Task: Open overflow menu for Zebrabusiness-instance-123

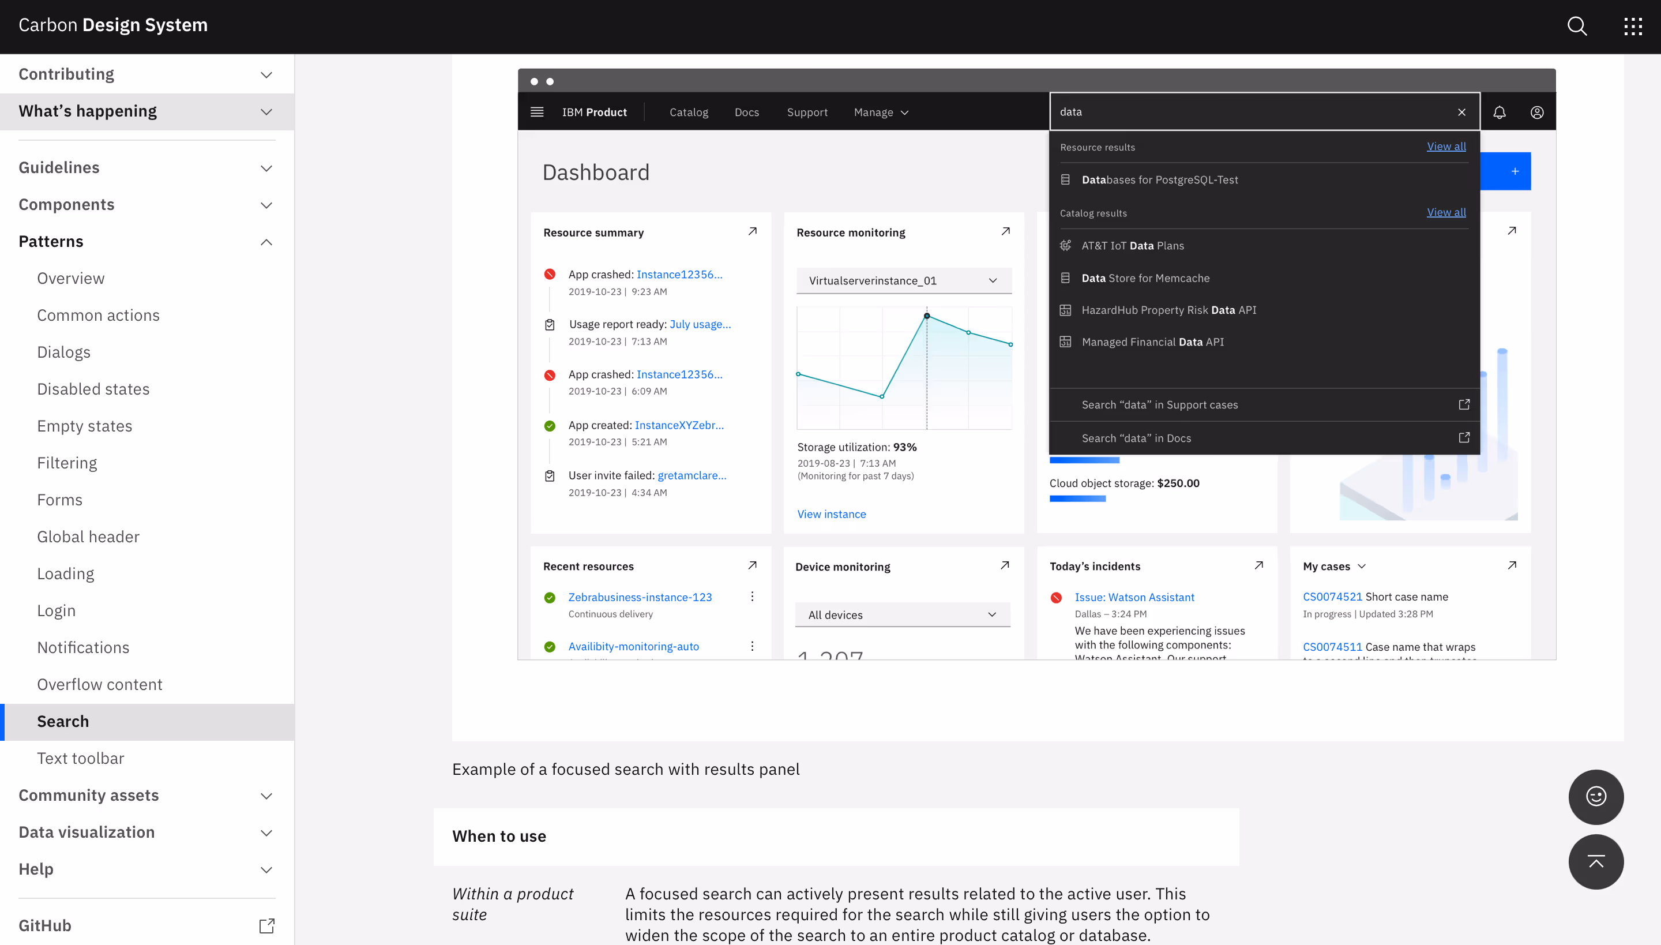Action: [752, 596]
